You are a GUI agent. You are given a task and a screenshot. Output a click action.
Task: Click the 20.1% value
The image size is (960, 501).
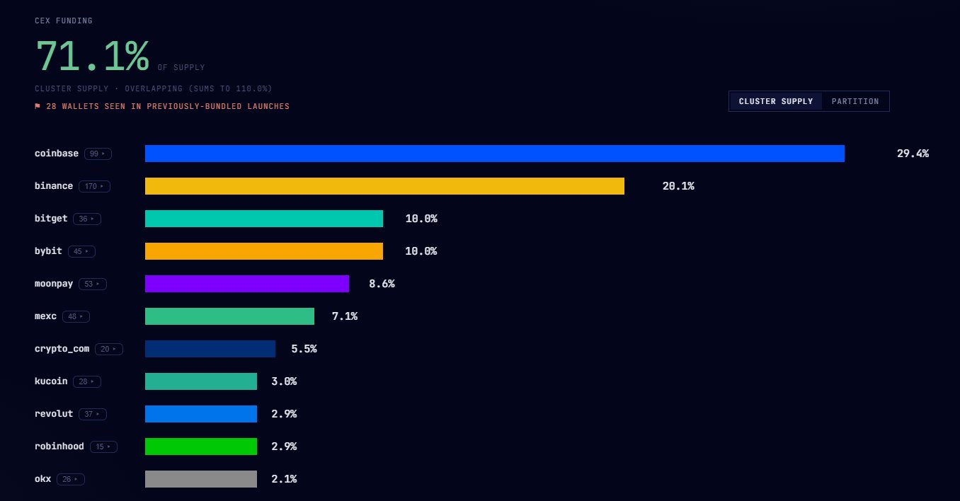(x=678, y=186)
